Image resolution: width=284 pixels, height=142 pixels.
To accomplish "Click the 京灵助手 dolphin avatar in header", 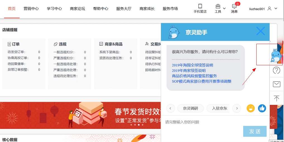I will coord(174,32).
